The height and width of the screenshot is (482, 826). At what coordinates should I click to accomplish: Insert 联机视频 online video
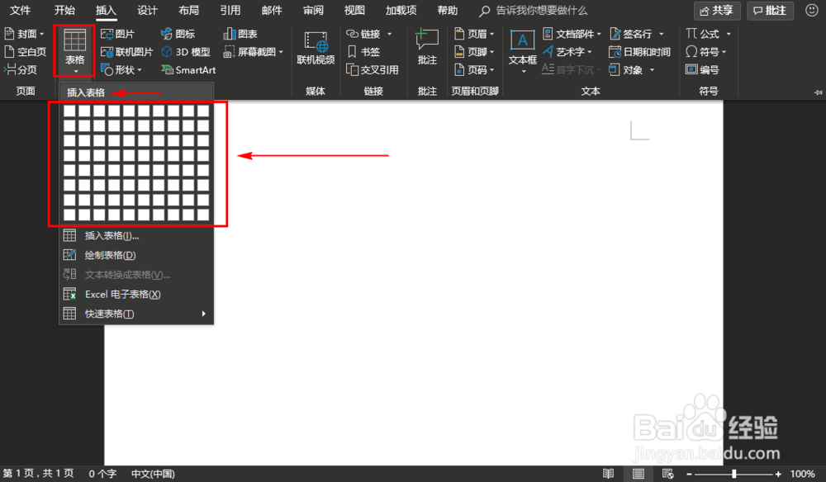tap(316, 49)
